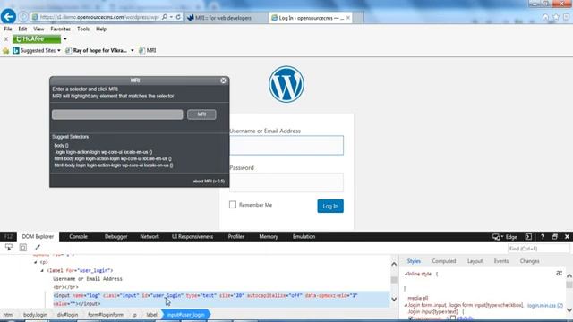Click the MRI selector input field
Screen dimensions: 573x322
(117, 114)
